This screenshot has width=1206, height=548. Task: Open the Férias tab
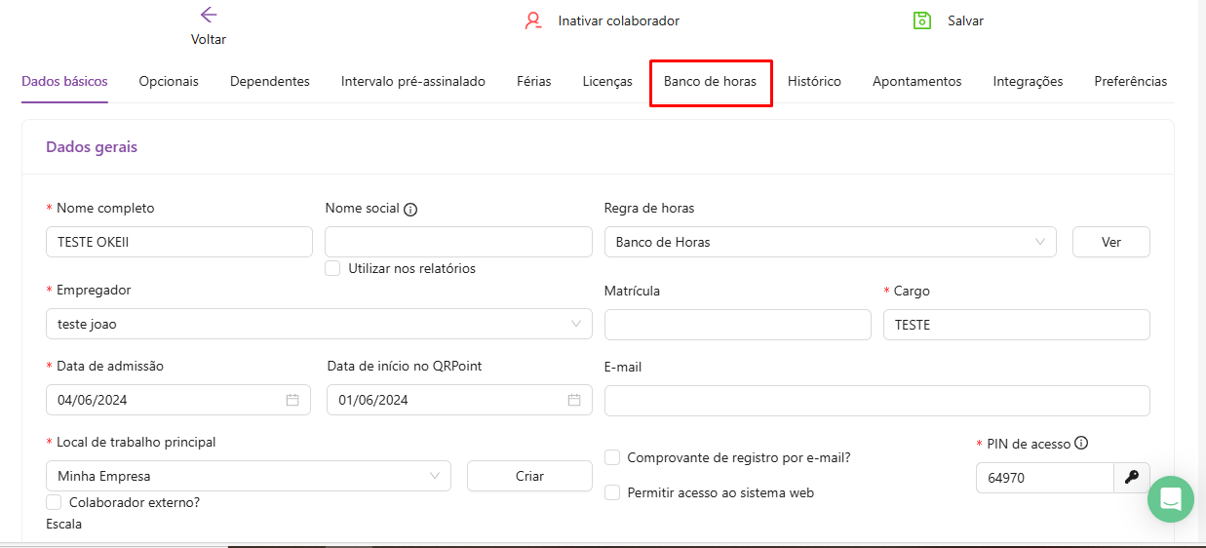pyautogui.click(x=533, y=82)
